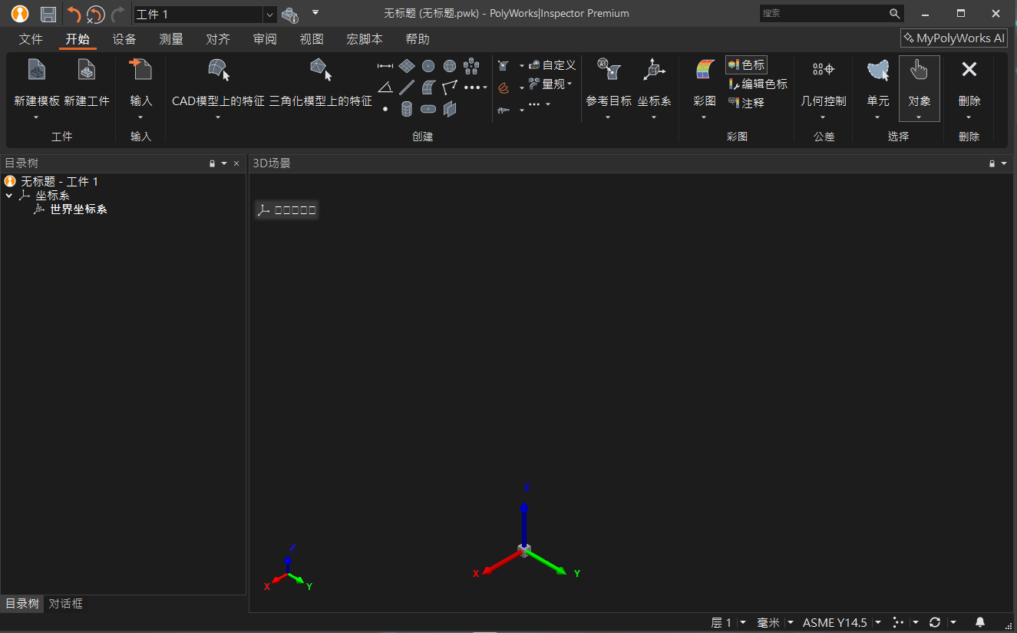The width and height of the screenshot is (1017, 633).
Task: Open piece properties icon beside 工件 1 box
Action: tap(289, 14)
